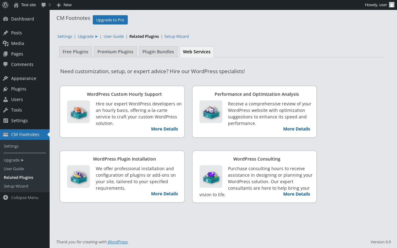Select Related Plugins in the sidebar submenu
The height and width of the screenshot is (248, 397).
pyautogui.click(x=18, y=177)
